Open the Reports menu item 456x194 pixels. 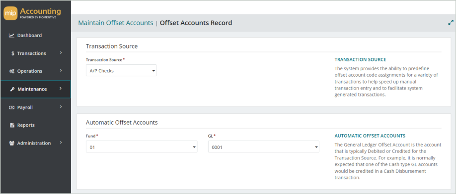pos(35,125)
